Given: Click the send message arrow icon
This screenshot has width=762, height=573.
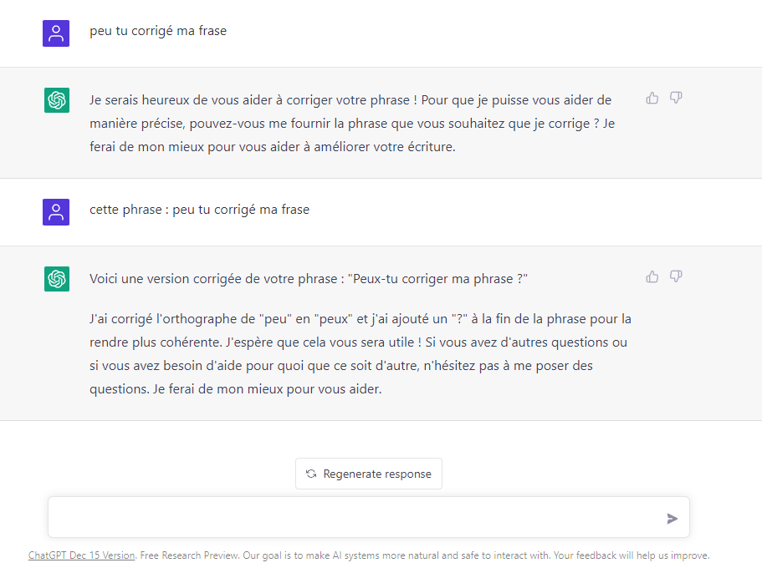Looking at the screenshot, I should point(673,519).
